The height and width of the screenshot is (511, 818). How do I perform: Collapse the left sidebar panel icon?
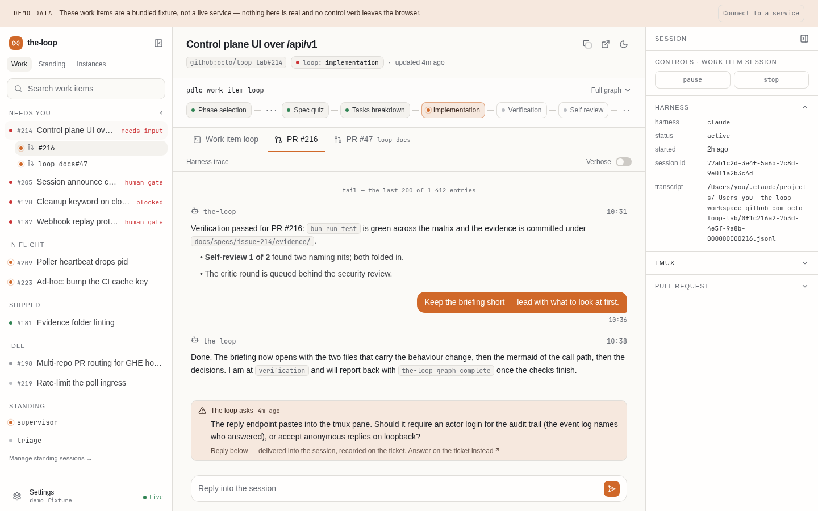point(158,43)
